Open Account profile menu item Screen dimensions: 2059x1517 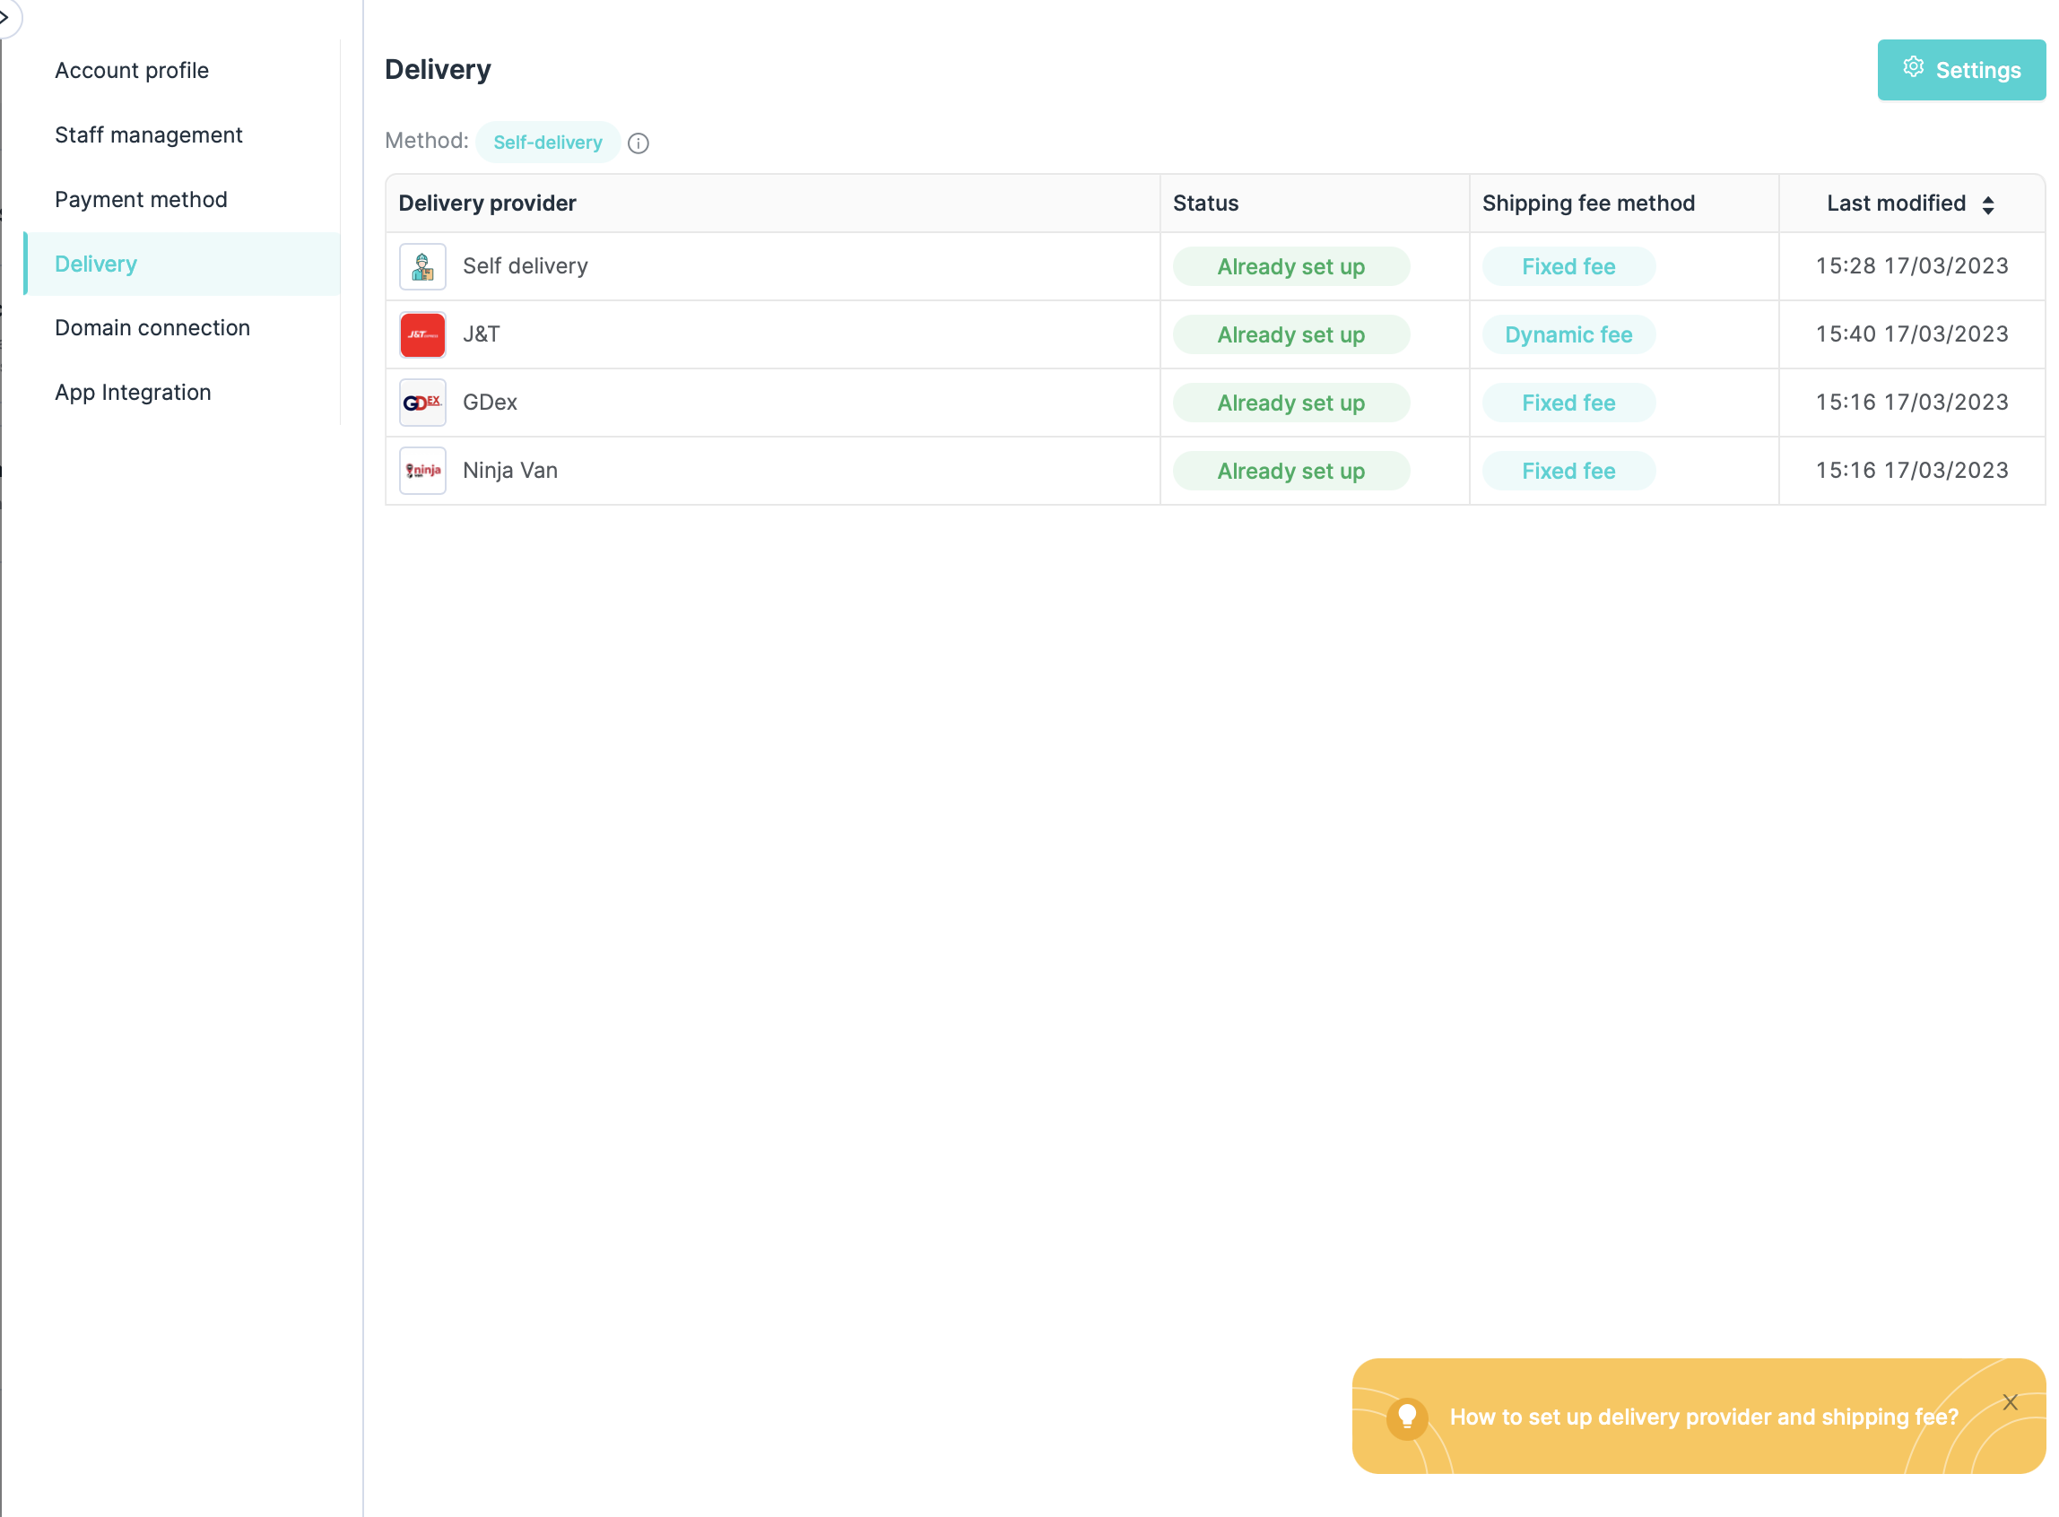click(x=131, y=71)
